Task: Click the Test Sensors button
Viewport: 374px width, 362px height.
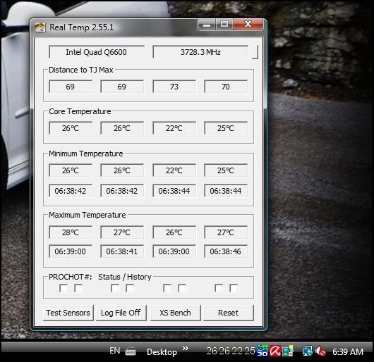Action: coord(68,313)
